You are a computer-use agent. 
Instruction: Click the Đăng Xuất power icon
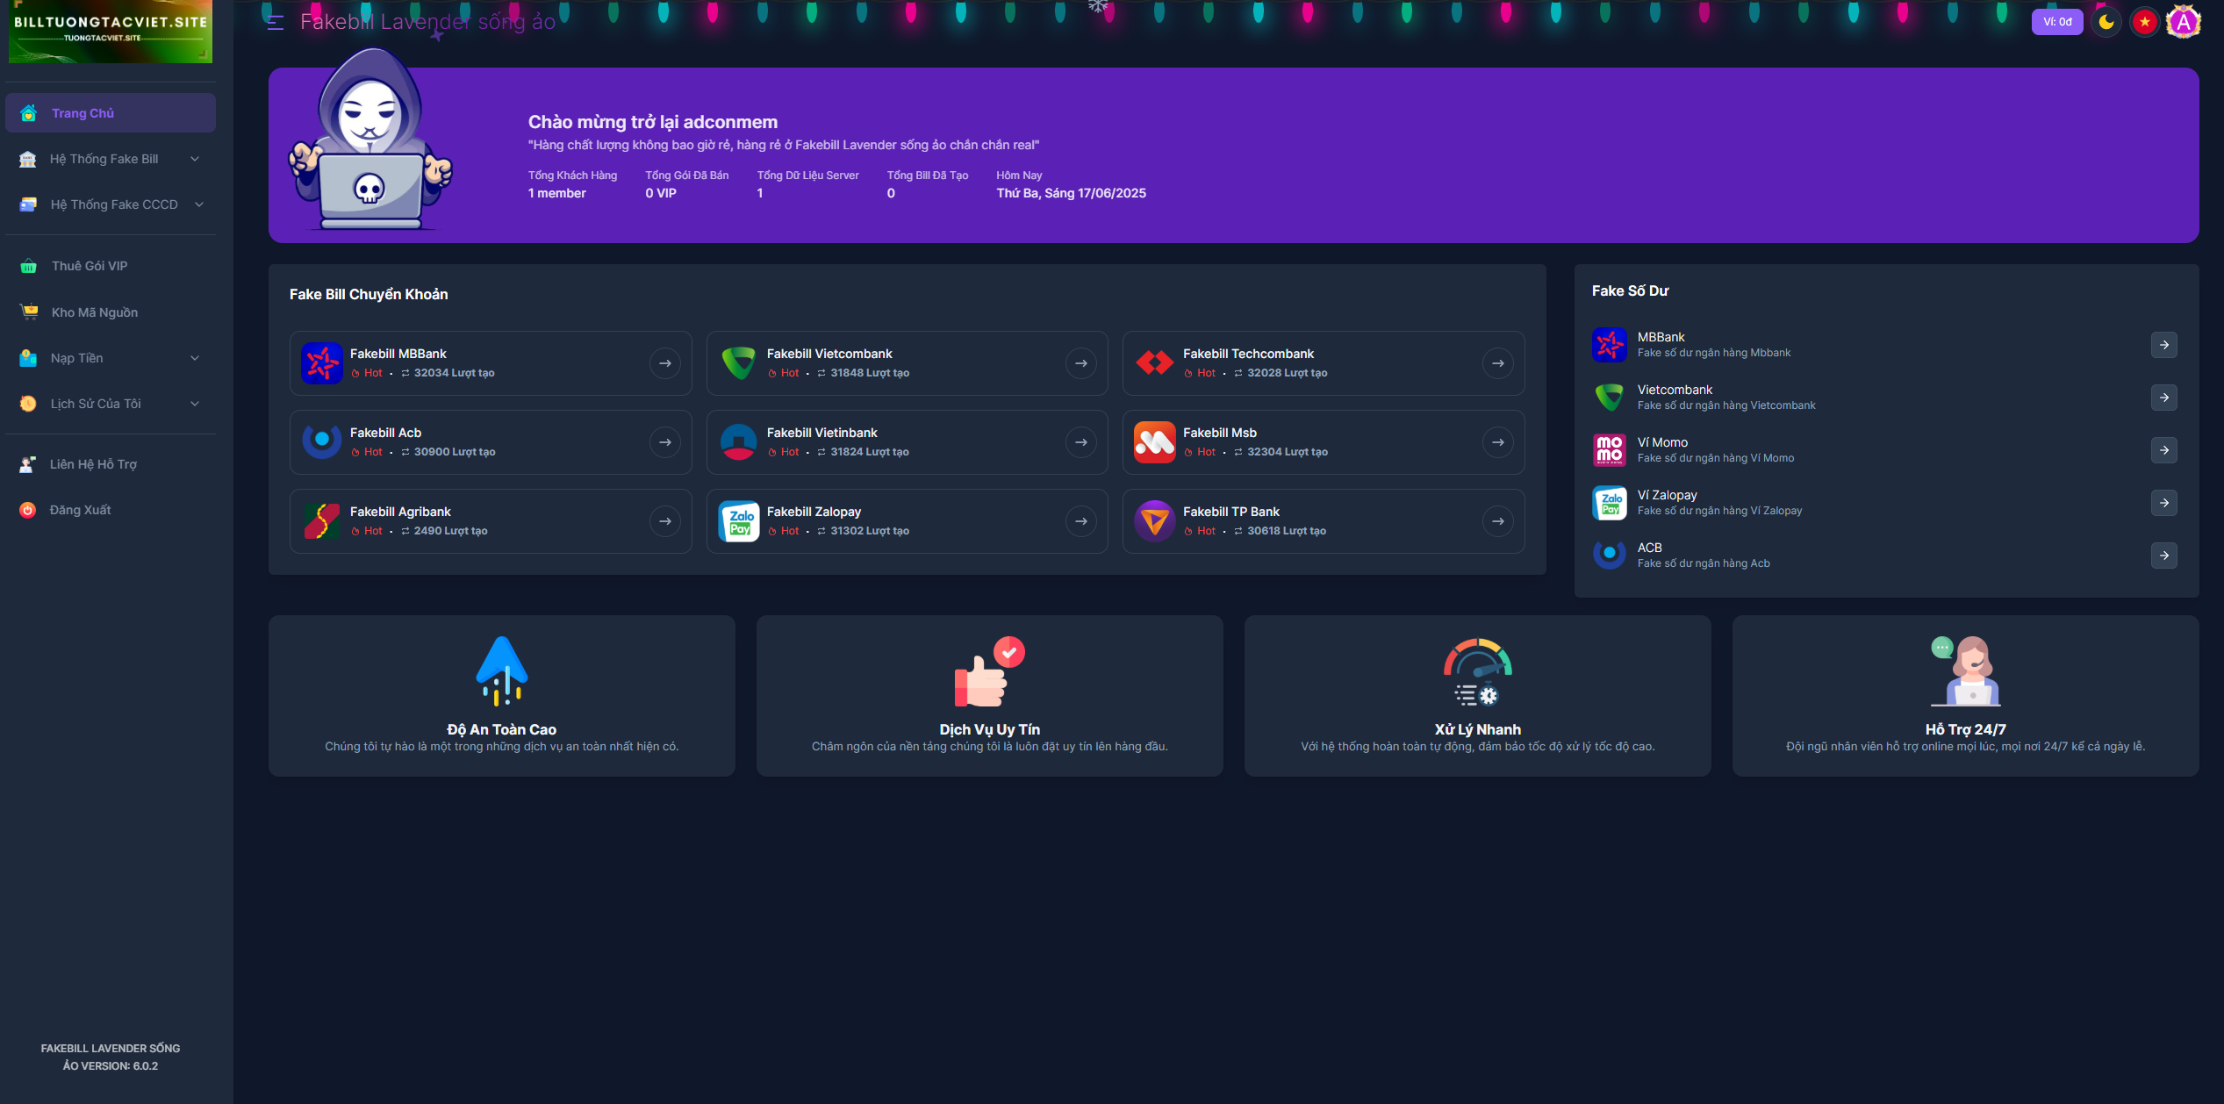coord(29,509)
